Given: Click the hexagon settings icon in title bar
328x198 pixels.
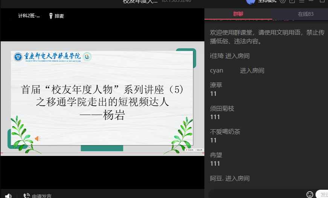Looking at the screenshot, I should pyautogui.click(x=282, y=1).
